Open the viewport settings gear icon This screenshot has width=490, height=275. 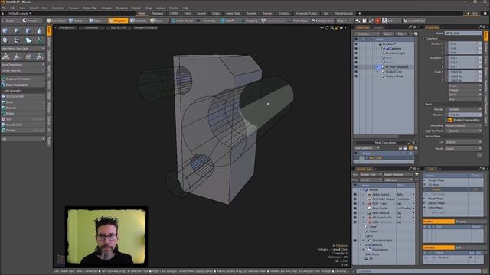[x=341, y=27]
